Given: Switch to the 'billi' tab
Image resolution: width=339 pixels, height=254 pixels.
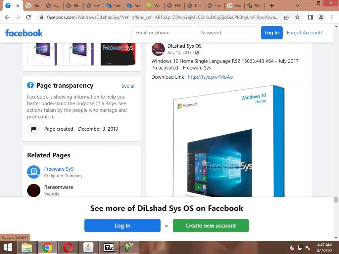Looking at the screenshot, I should [195, 6].
